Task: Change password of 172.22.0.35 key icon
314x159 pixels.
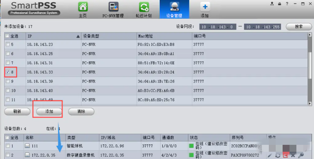Action: [301, 155]
